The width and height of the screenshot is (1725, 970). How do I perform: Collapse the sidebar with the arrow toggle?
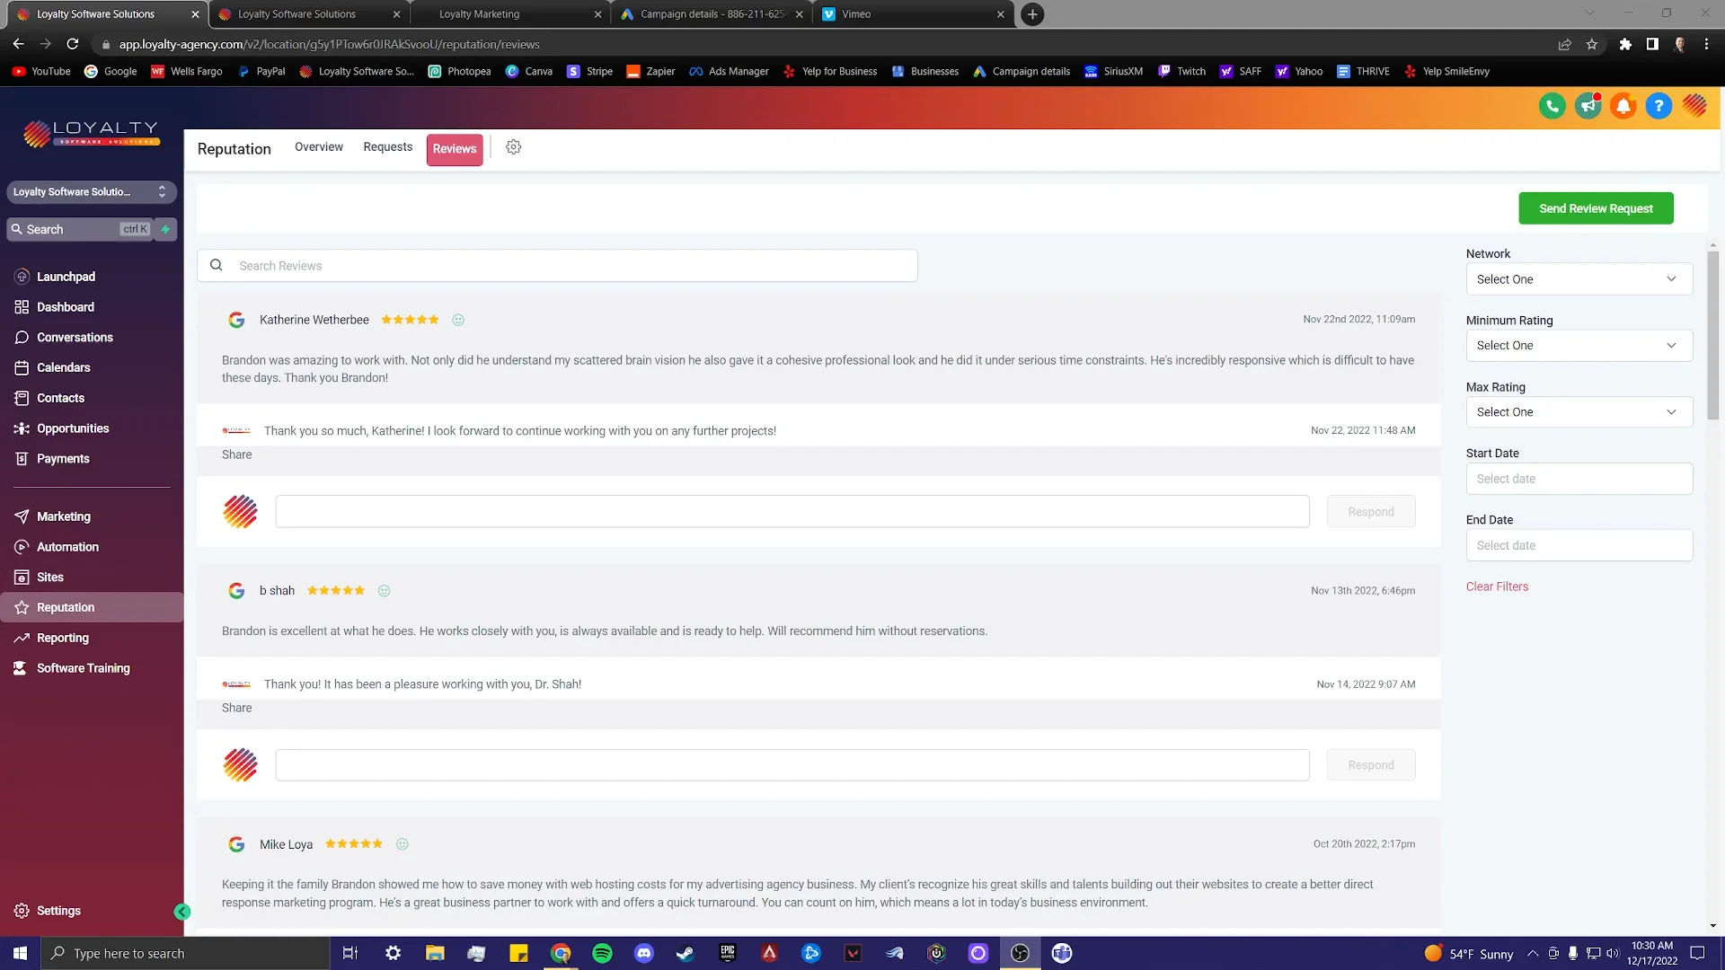(182, 911)
